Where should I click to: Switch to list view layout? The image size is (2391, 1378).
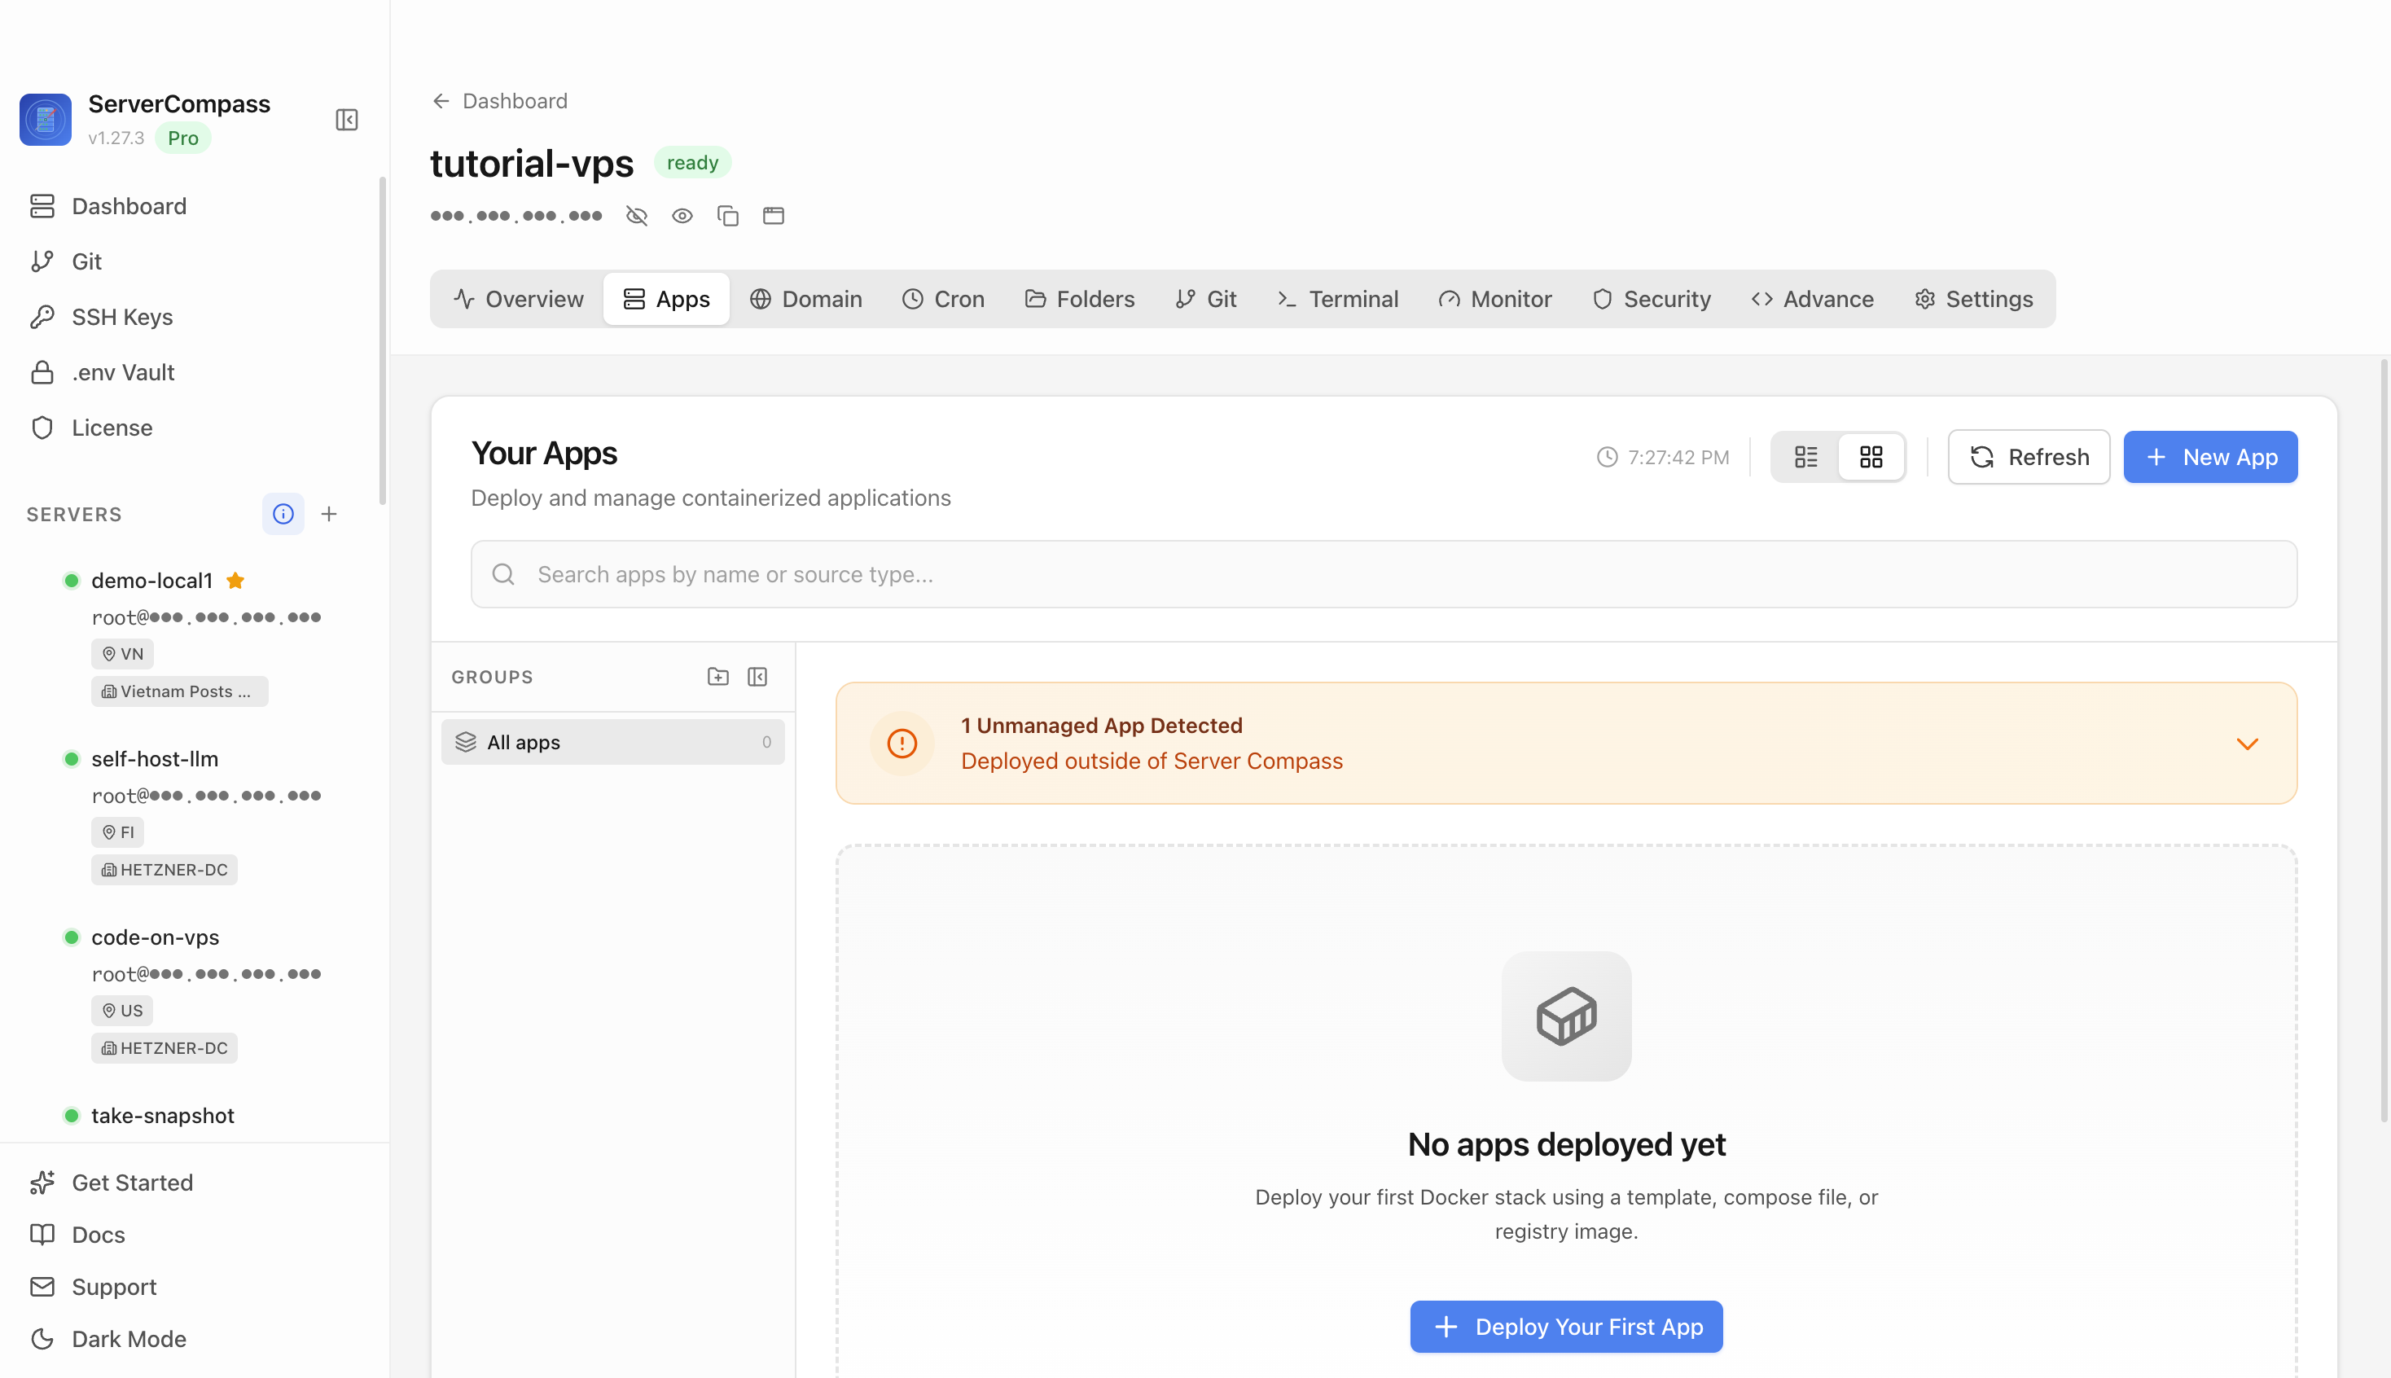[x=1805, y=457]
